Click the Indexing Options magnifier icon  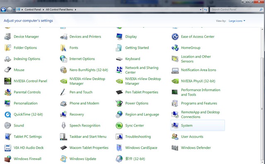[7, 59]
